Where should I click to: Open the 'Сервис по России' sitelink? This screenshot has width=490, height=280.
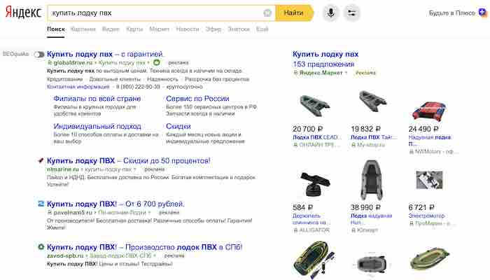click(197, 99)
